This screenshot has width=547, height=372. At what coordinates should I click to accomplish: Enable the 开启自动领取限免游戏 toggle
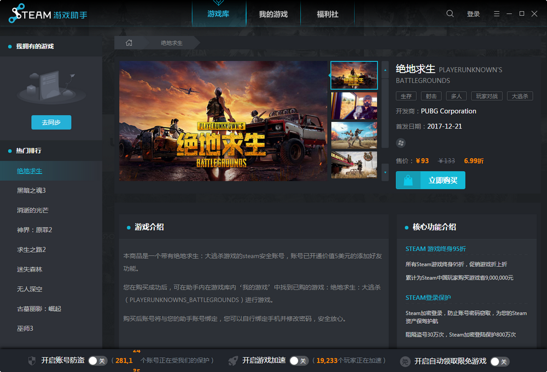tap(500, 361)
